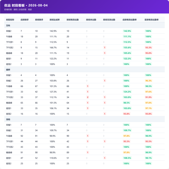
Task: Click the 127.3% achievement rate cell
Action: coord(53,92)
